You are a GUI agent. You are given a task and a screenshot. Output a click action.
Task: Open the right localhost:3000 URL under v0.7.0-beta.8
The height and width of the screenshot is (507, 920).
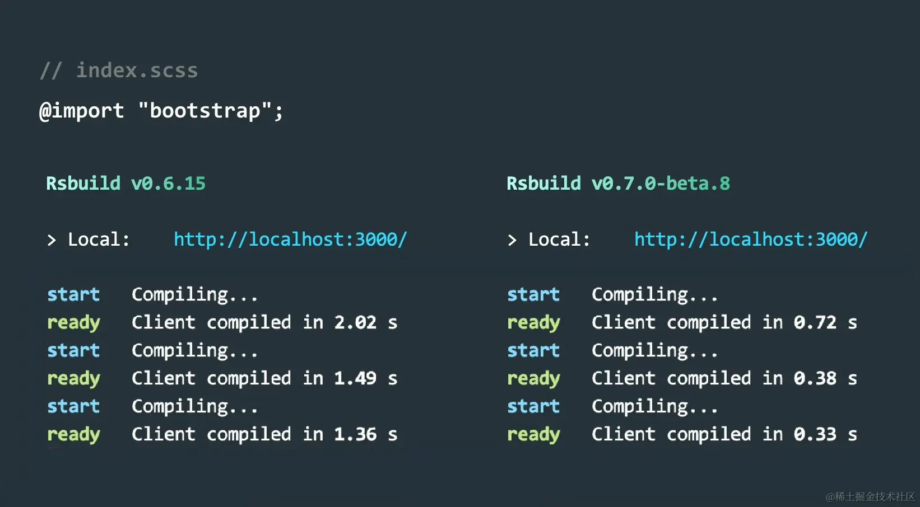click(x=751, y=240)
